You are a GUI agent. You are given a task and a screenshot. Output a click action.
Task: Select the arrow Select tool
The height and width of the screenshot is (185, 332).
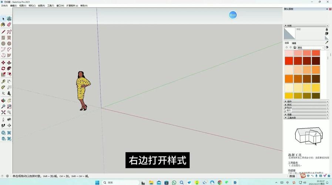(x=3, y=19)
